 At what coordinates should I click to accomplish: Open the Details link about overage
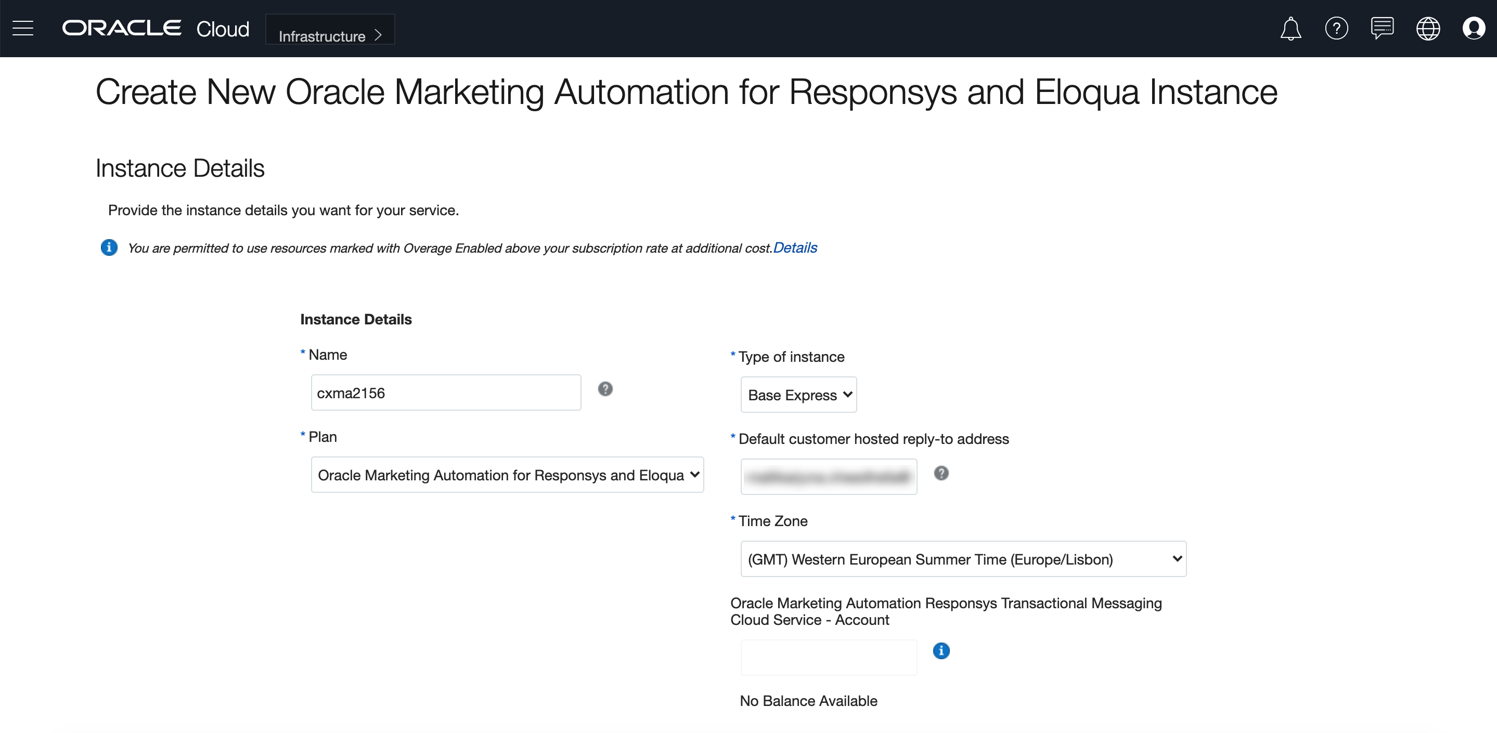pos(794,248)
